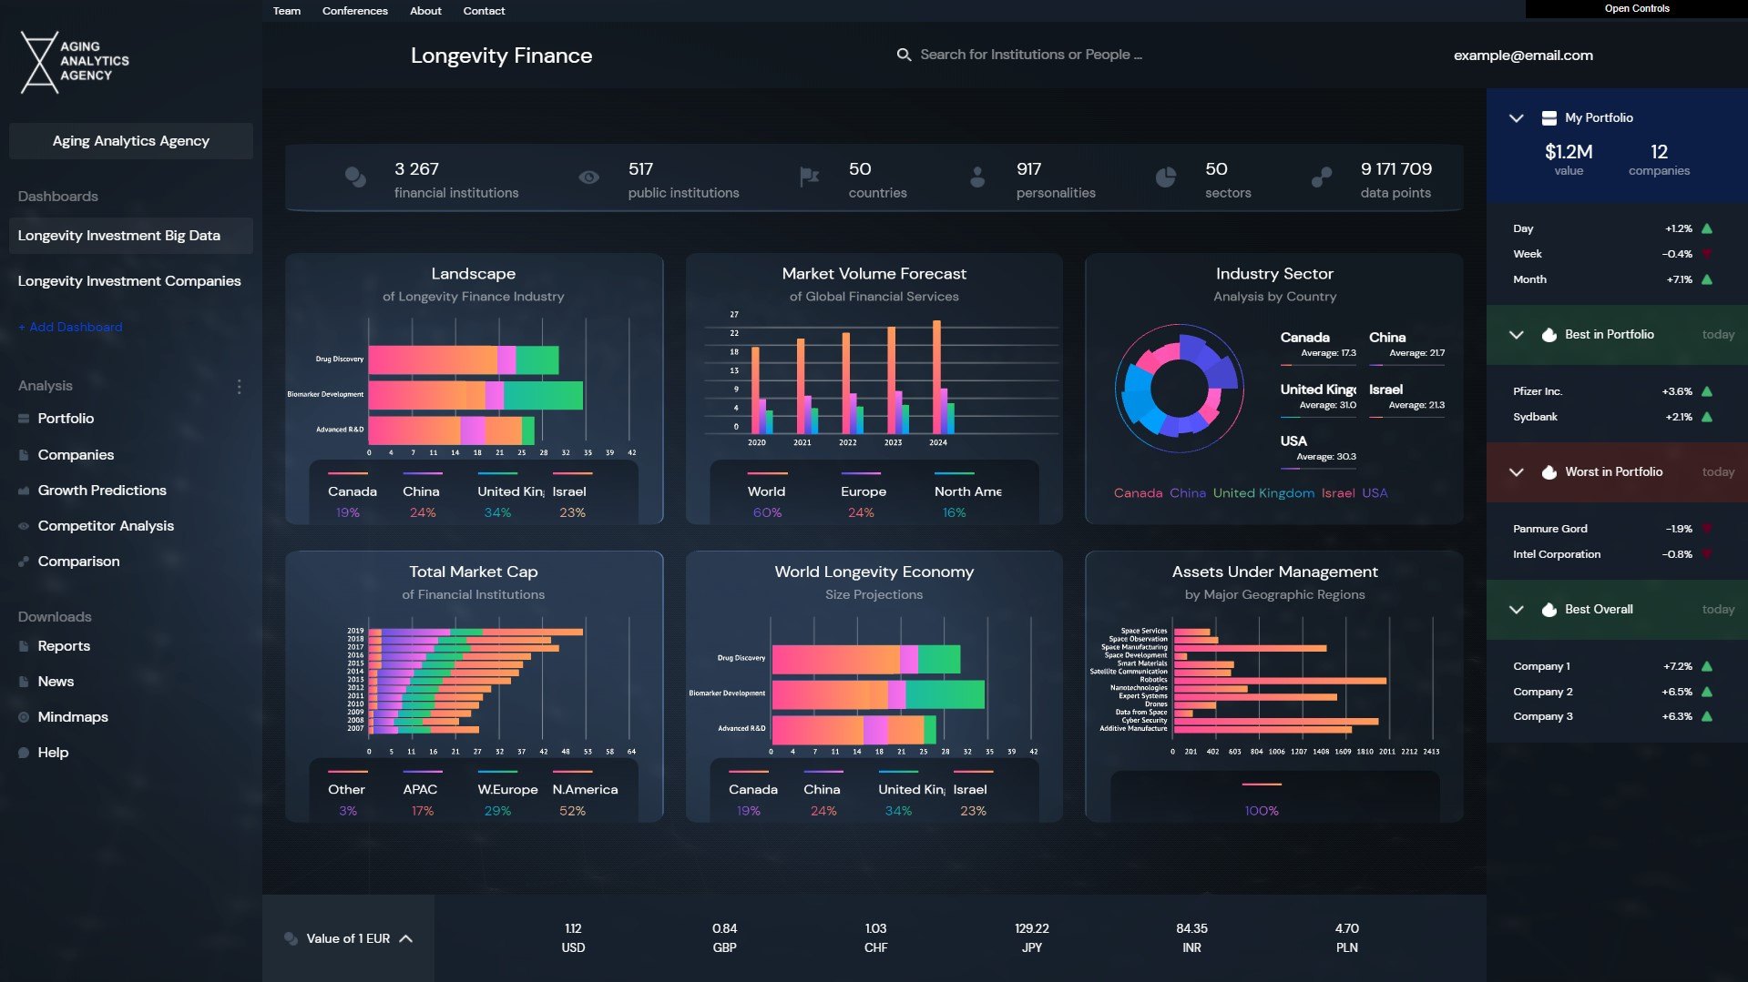Click the Analysis section three-dot menu
Viewport: 1748px width, 982px height.
point(240,387)
